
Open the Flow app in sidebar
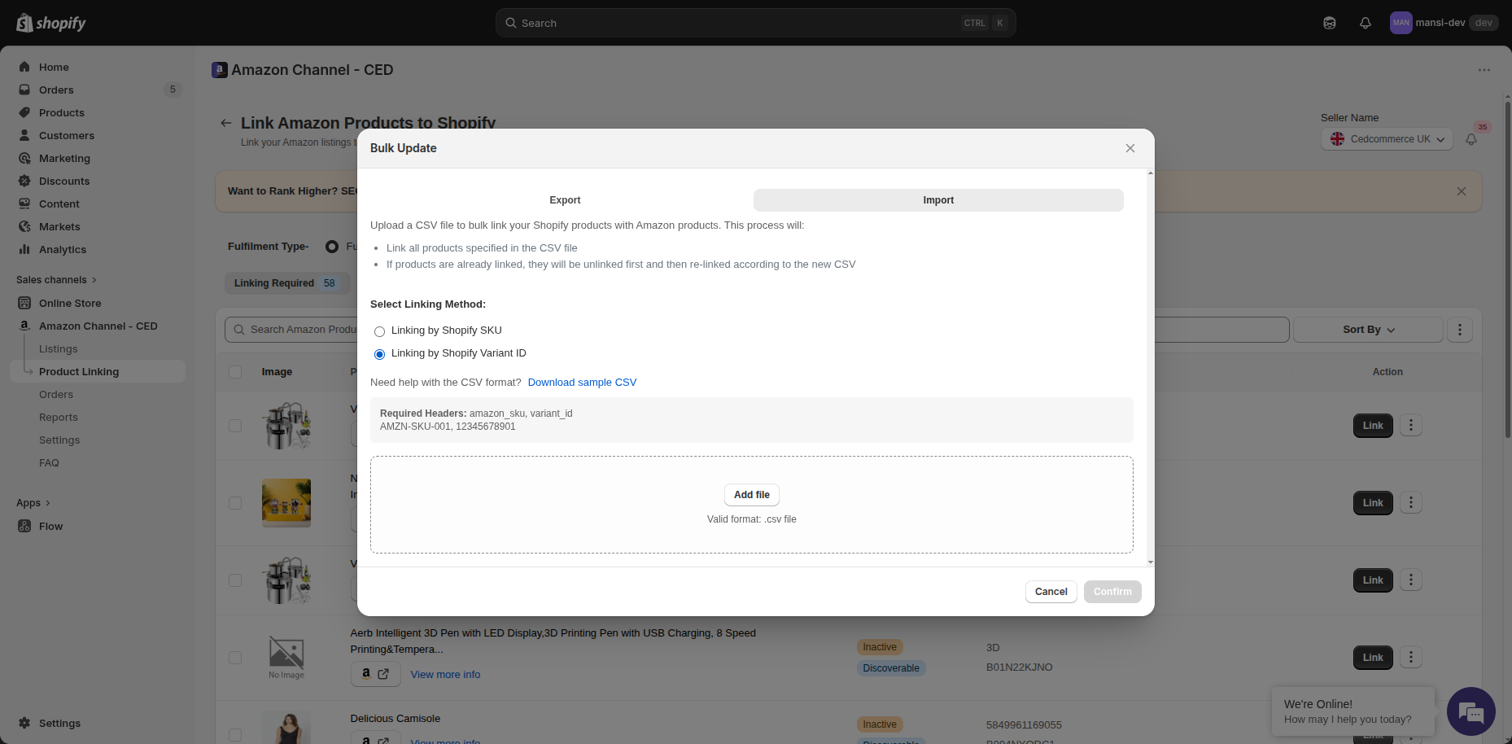50,526
